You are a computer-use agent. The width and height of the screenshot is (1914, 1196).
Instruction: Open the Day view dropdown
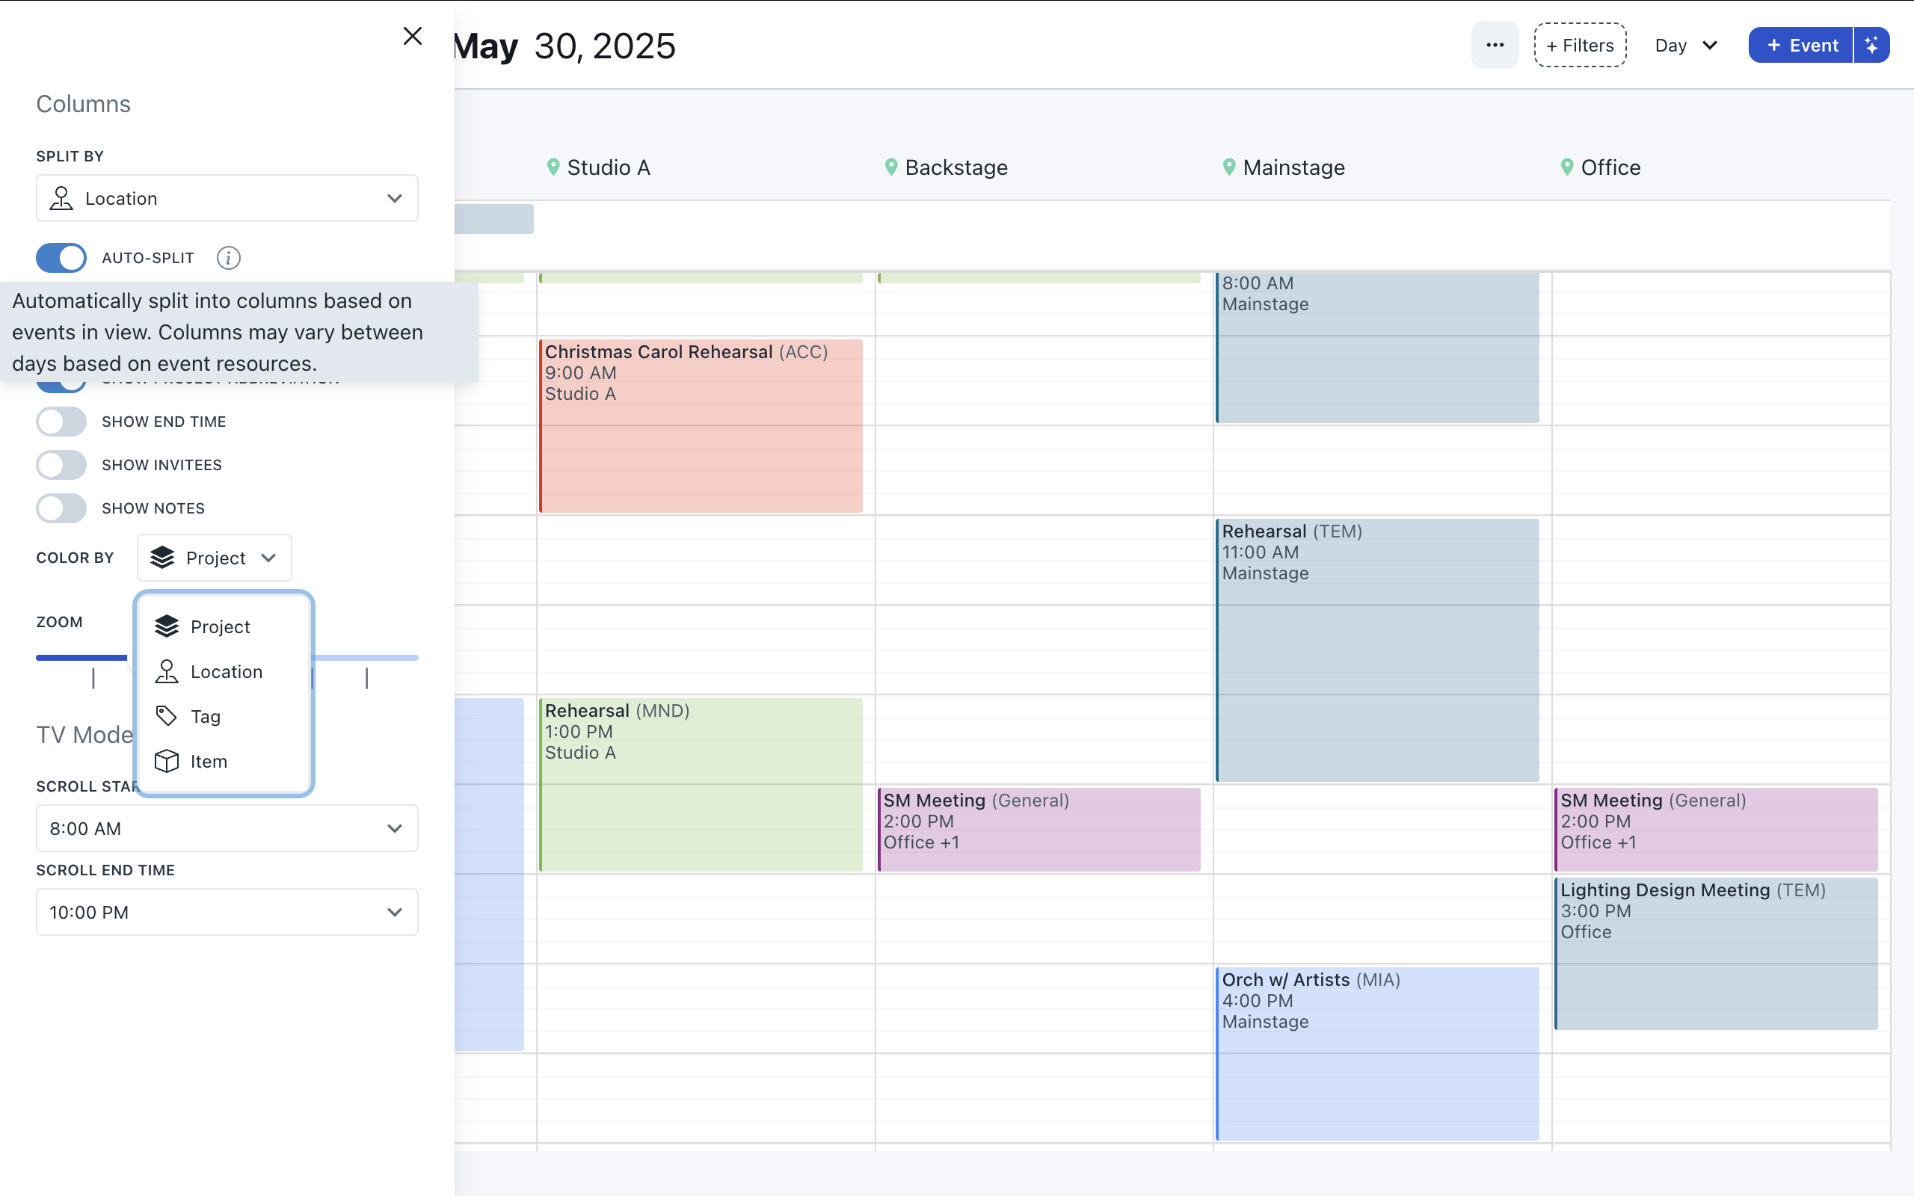click(x=1686, y=45)
